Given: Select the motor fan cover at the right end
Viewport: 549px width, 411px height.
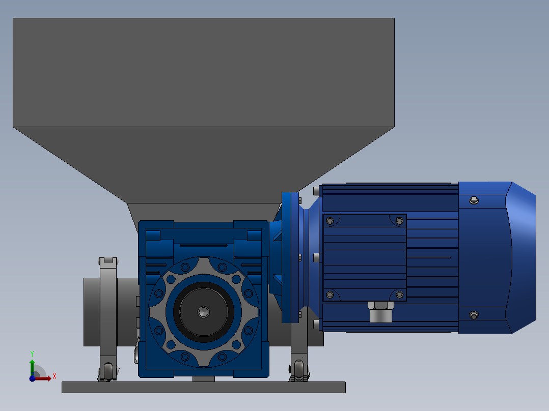Looking at the screenshot, I should (x=497, y=258).
